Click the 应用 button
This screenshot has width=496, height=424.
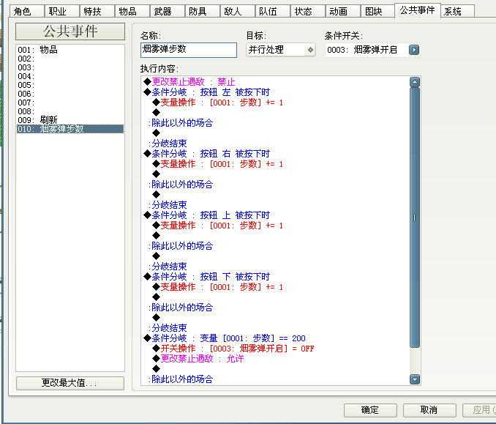[x=480, y=410]
